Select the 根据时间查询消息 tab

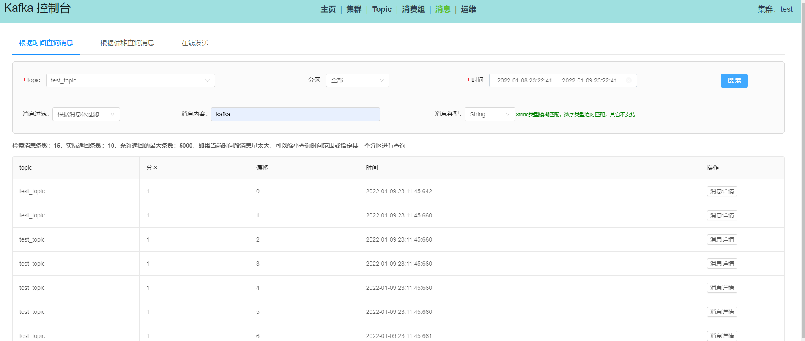pyautogui.click(x=46, y=43)
